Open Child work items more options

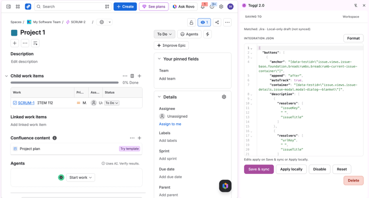pos(125,76)
